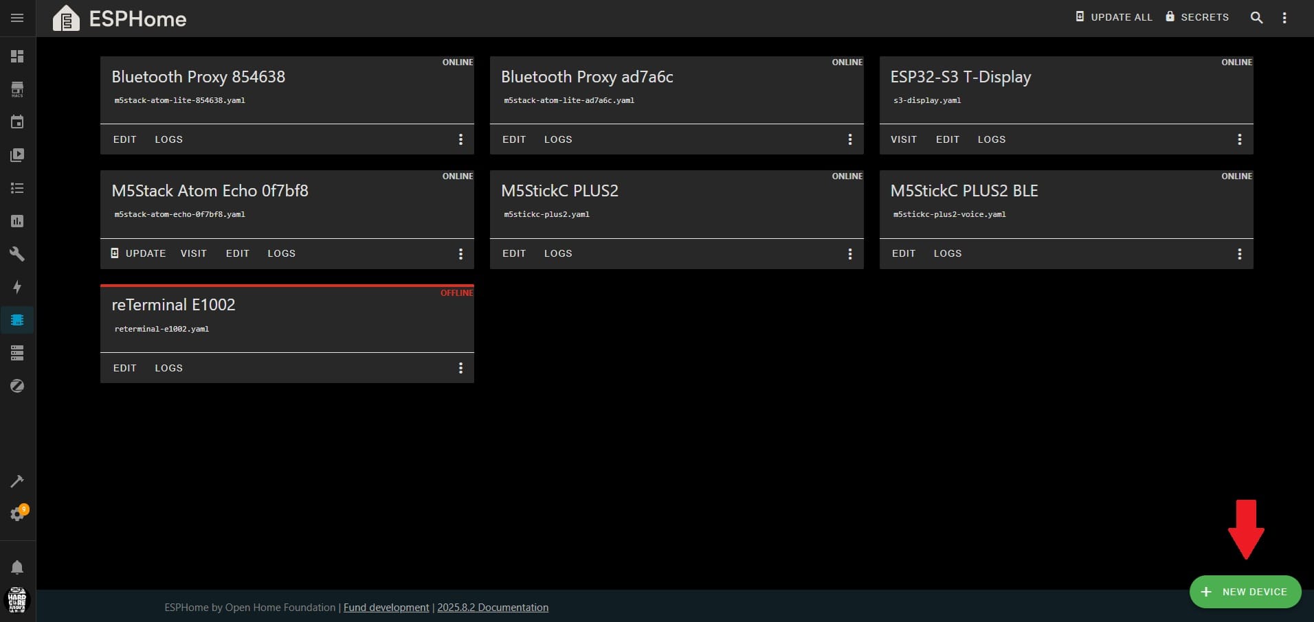View logs for ESP32-S3 T-Display
The height and width of the screenshot is (622, 1314).
[992, 139]
